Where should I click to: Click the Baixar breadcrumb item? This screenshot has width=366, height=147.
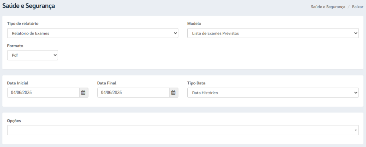(357, 7)
